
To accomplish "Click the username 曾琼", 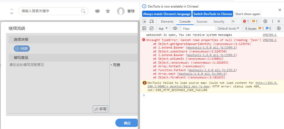I will 131,11.
